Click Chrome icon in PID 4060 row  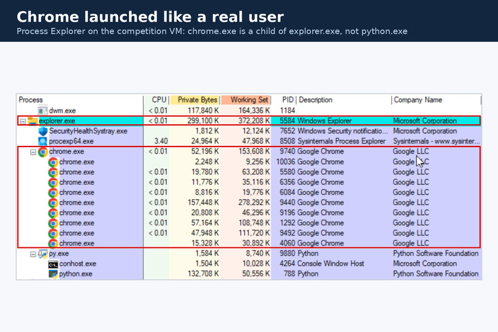[53, 243]
